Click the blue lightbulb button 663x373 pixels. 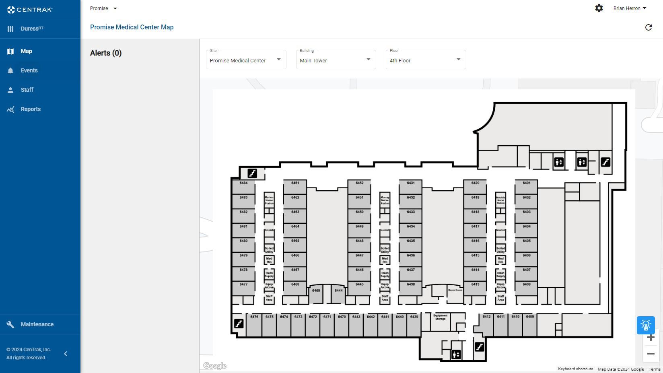646,325
